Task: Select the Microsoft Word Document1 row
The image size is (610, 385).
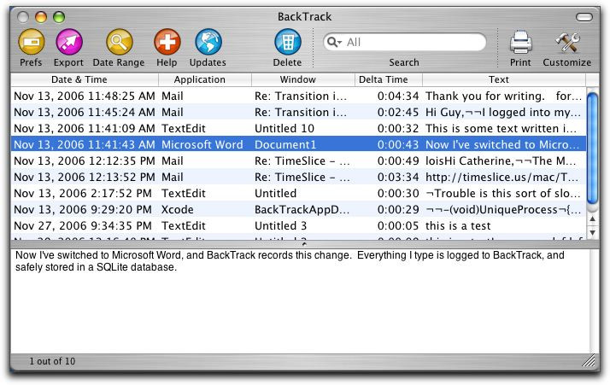Action: [298, 144]
